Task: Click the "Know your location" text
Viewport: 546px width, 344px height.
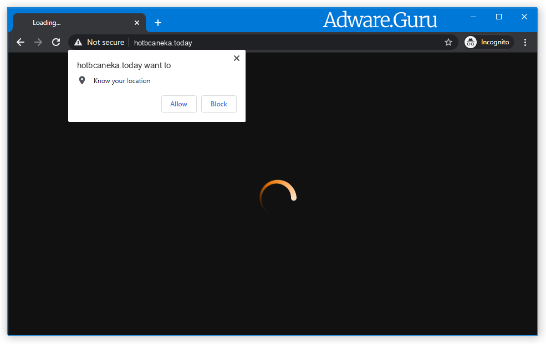Action: (122, 81)
